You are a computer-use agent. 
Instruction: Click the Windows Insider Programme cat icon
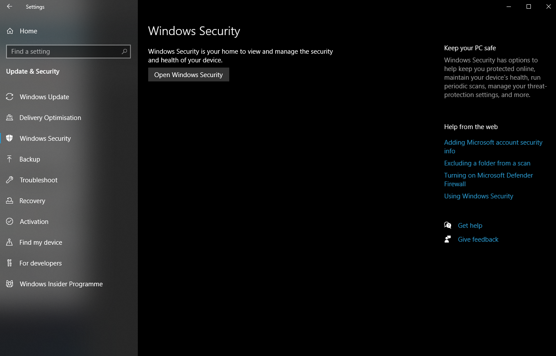(10, 284)
